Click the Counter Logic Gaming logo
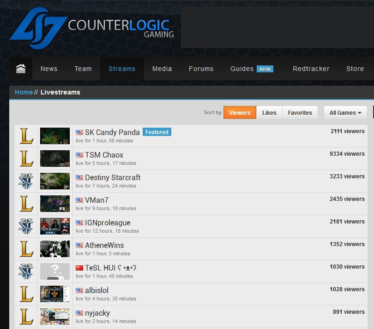Screen dimensions: 374x329 92,28
